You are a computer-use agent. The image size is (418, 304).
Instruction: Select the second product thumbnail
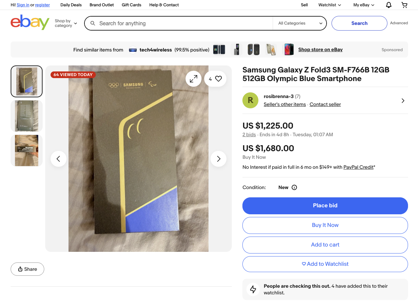pos(26,116)
